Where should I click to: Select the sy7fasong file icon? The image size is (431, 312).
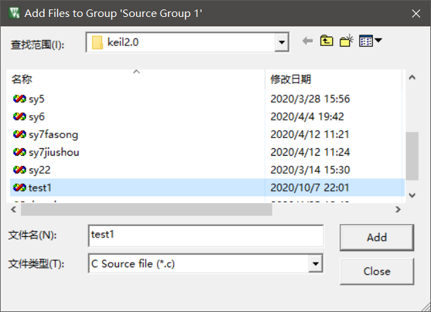[20, 135]
